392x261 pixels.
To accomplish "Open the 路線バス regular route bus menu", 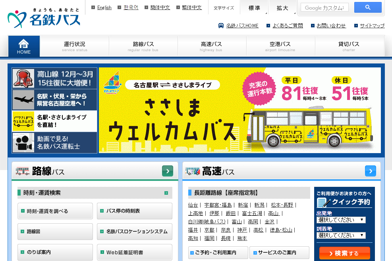I will click(x=143, y=46).
